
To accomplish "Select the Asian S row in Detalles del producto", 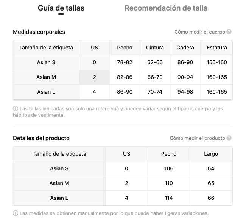I will pos(59,168).
